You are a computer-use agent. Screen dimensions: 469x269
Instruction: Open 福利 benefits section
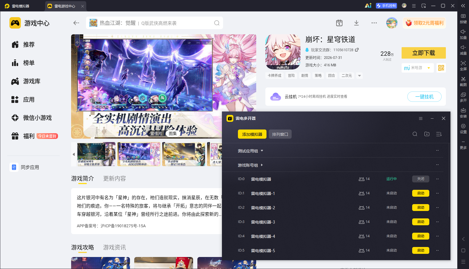point(35,136)
